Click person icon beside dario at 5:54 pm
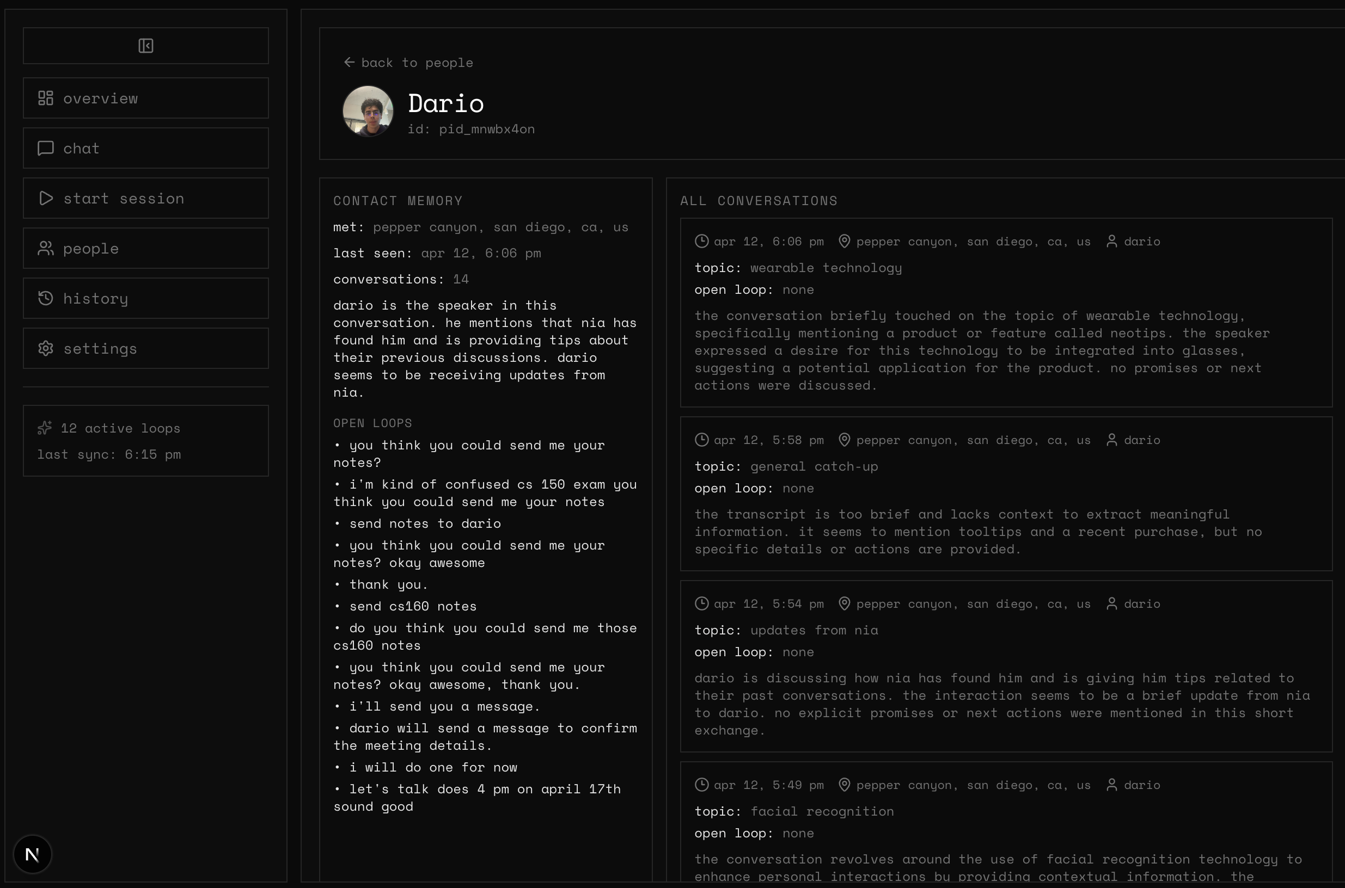This screenshot has height=888, width=1345. point(1111,604)
